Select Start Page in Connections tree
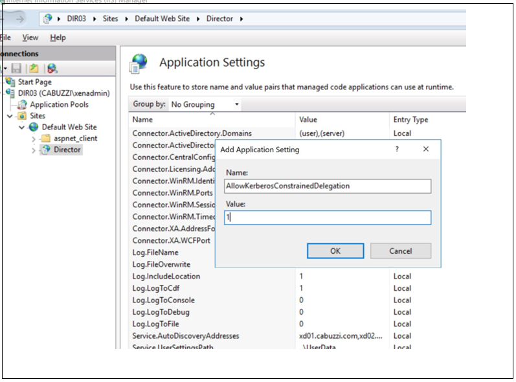This screenshot has width=516, height=382. (34, 82)
